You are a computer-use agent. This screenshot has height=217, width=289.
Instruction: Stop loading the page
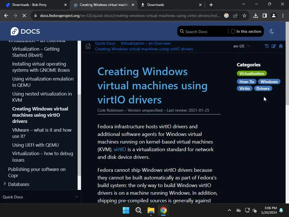click(x=24, y=16)
